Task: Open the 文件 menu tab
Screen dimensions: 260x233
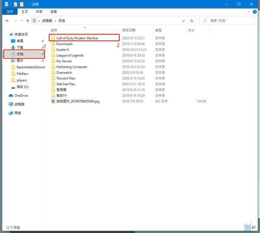Action: point(10,12)
